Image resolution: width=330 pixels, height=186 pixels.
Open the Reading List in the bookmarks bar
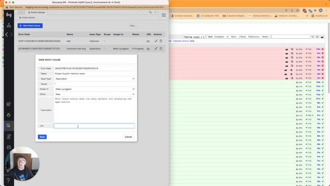coord(320,16)
